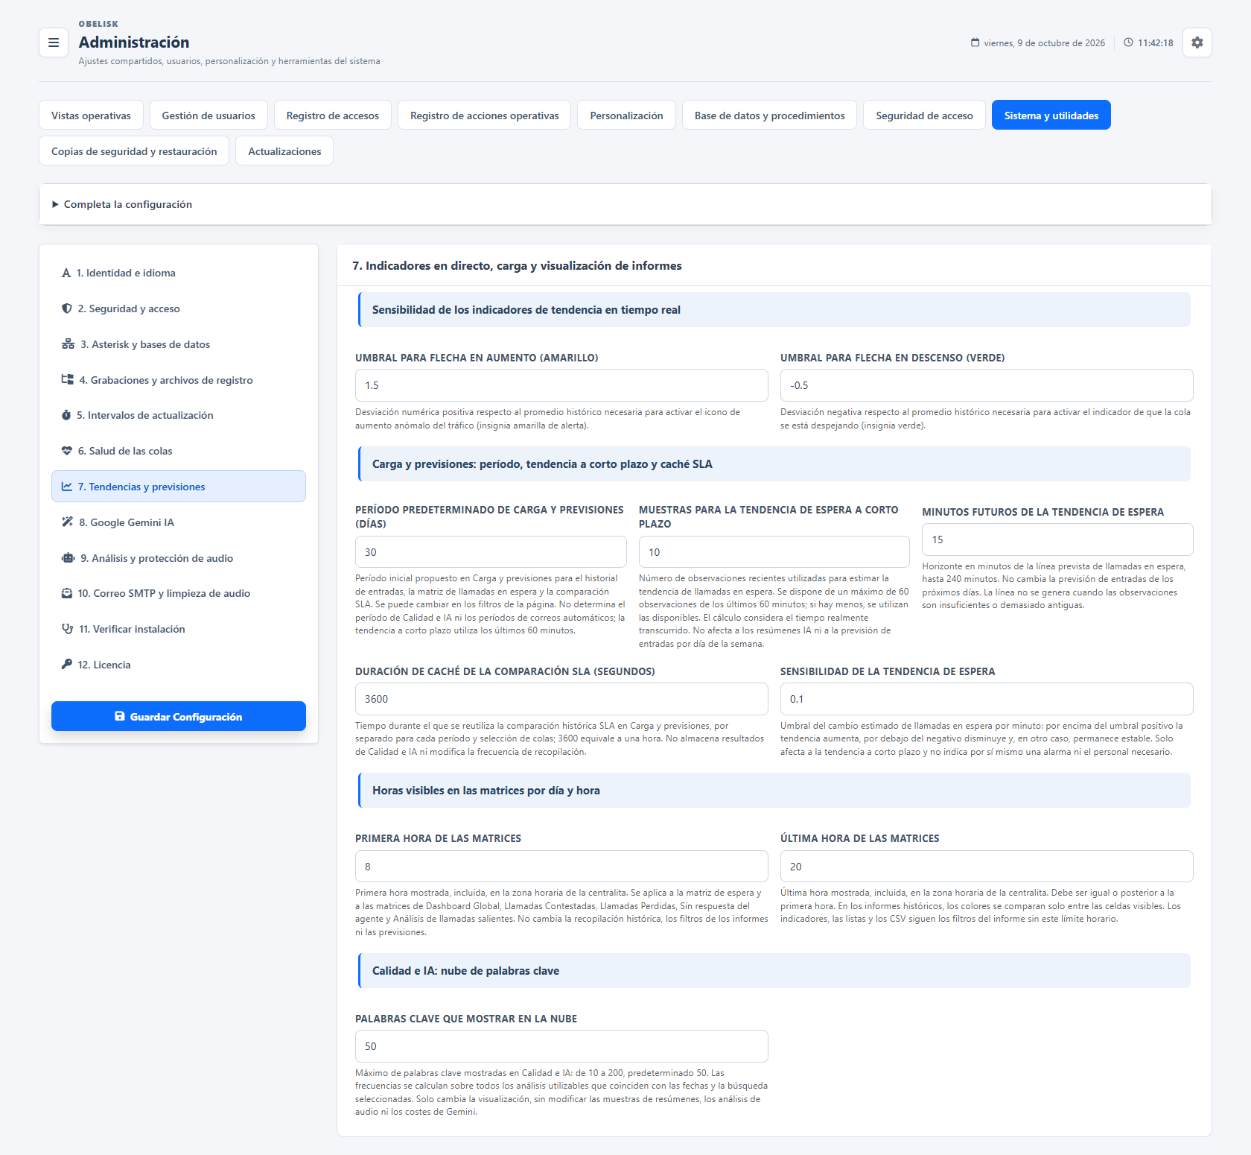Select the Seguridad de acceso tab
This screenshot has width=1251, height=1155.
(924, 115)
